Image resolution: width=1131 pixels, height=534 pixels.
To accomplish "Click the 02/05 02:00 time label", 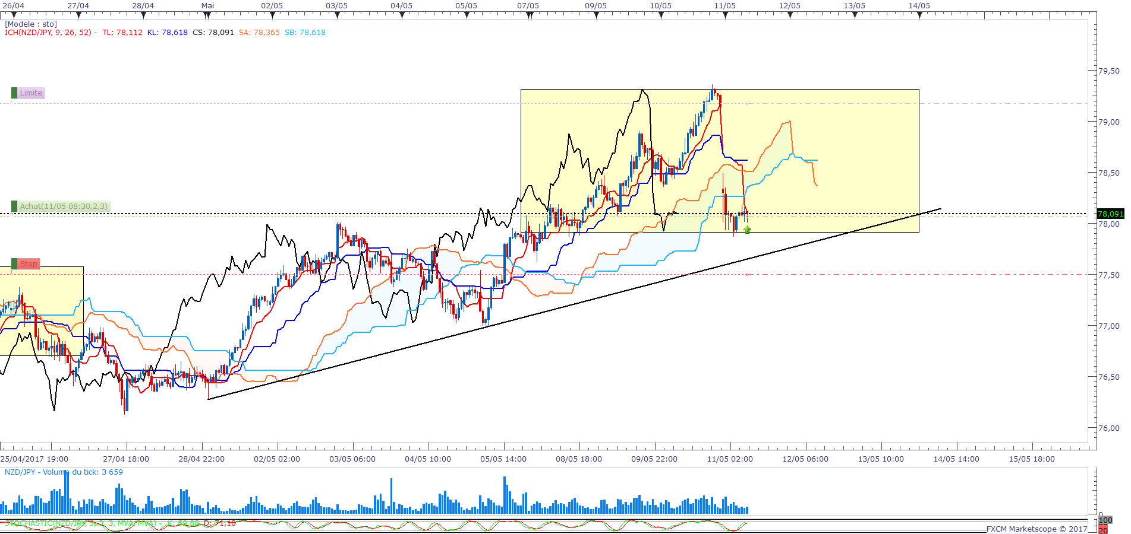I will [277, 459].
